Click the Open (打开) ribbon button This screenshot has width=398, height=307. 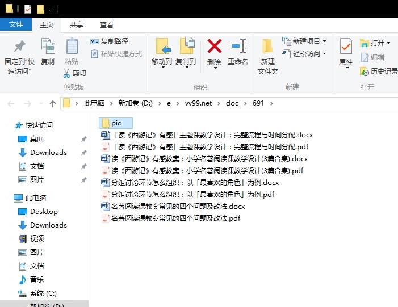click(x=372, y=43)
